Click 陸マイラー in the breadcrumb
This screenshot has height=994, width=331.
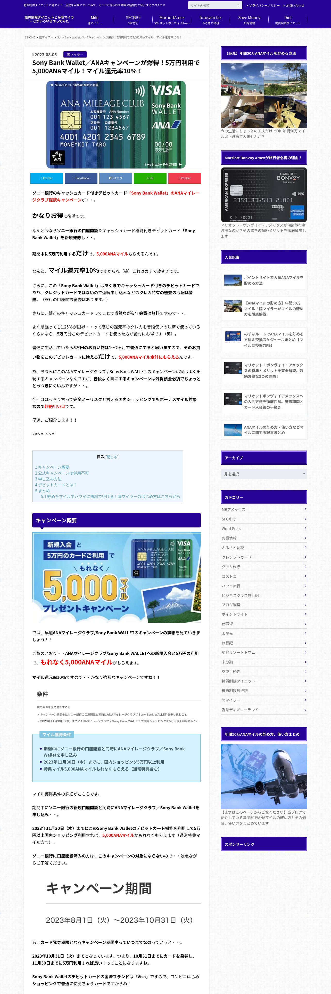pos(46,37)
